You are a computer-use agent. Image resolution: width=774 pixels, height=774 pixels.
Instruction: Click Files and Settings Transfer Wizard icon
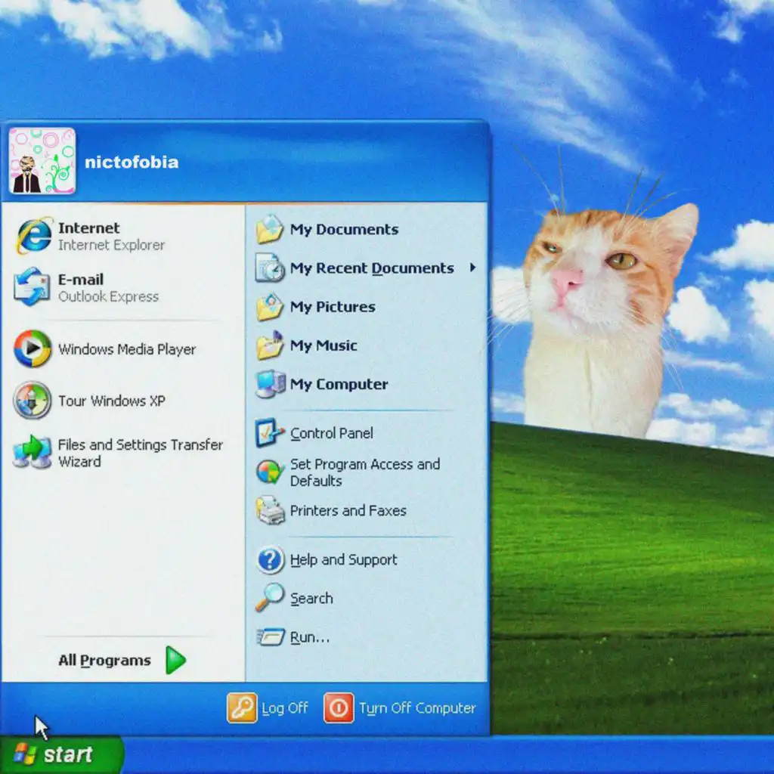[33, 452]
